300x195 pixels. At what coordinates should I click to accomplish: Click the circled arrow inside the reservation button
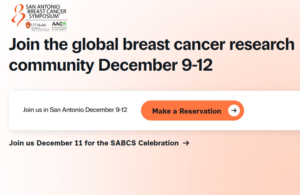tap(234, 111)
